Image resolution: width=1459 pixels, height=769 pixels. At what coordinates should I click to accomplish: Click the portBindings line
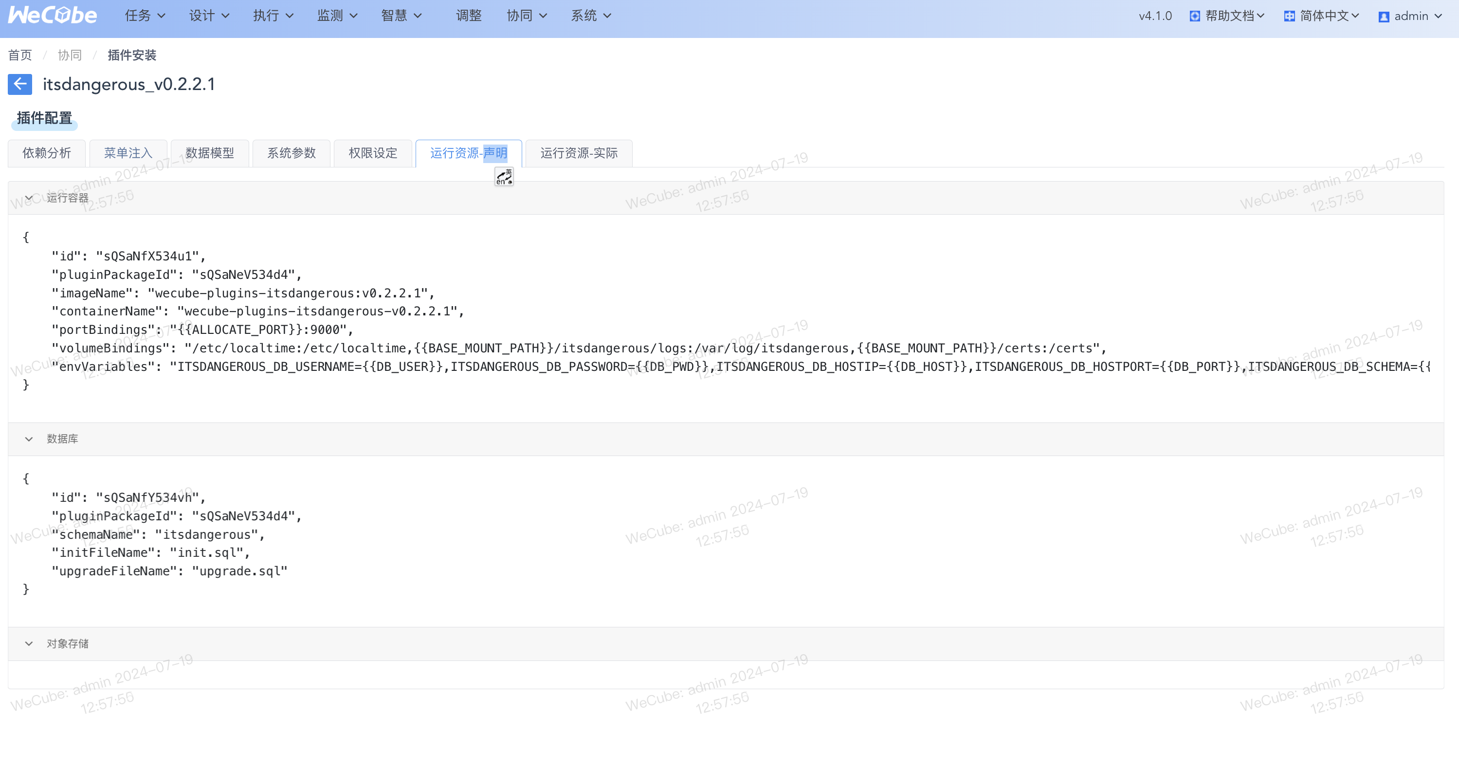coord(202,330)
